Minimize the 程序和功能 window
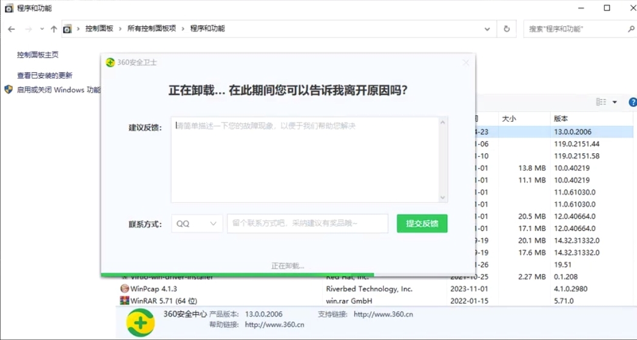 point(581,8)
